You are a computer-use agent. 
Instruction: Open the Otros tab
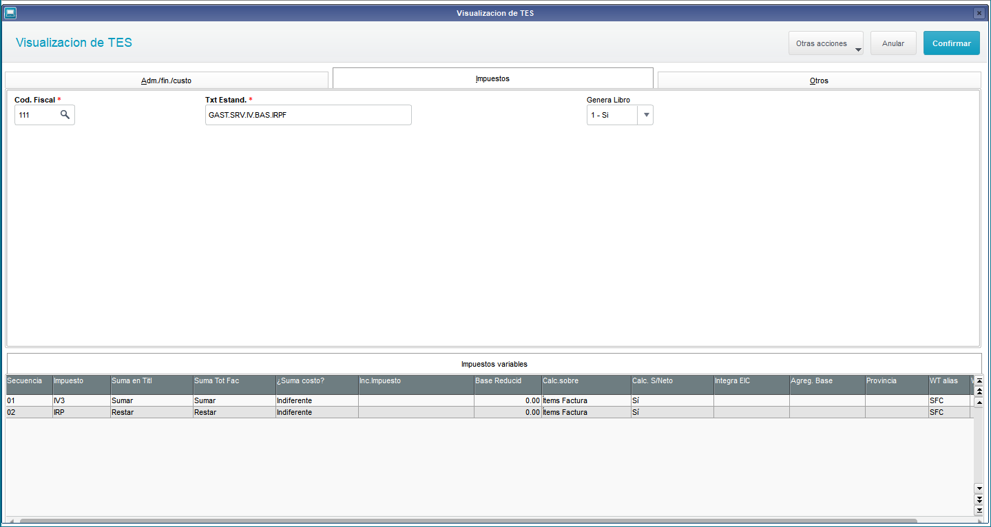click(819, 80)
